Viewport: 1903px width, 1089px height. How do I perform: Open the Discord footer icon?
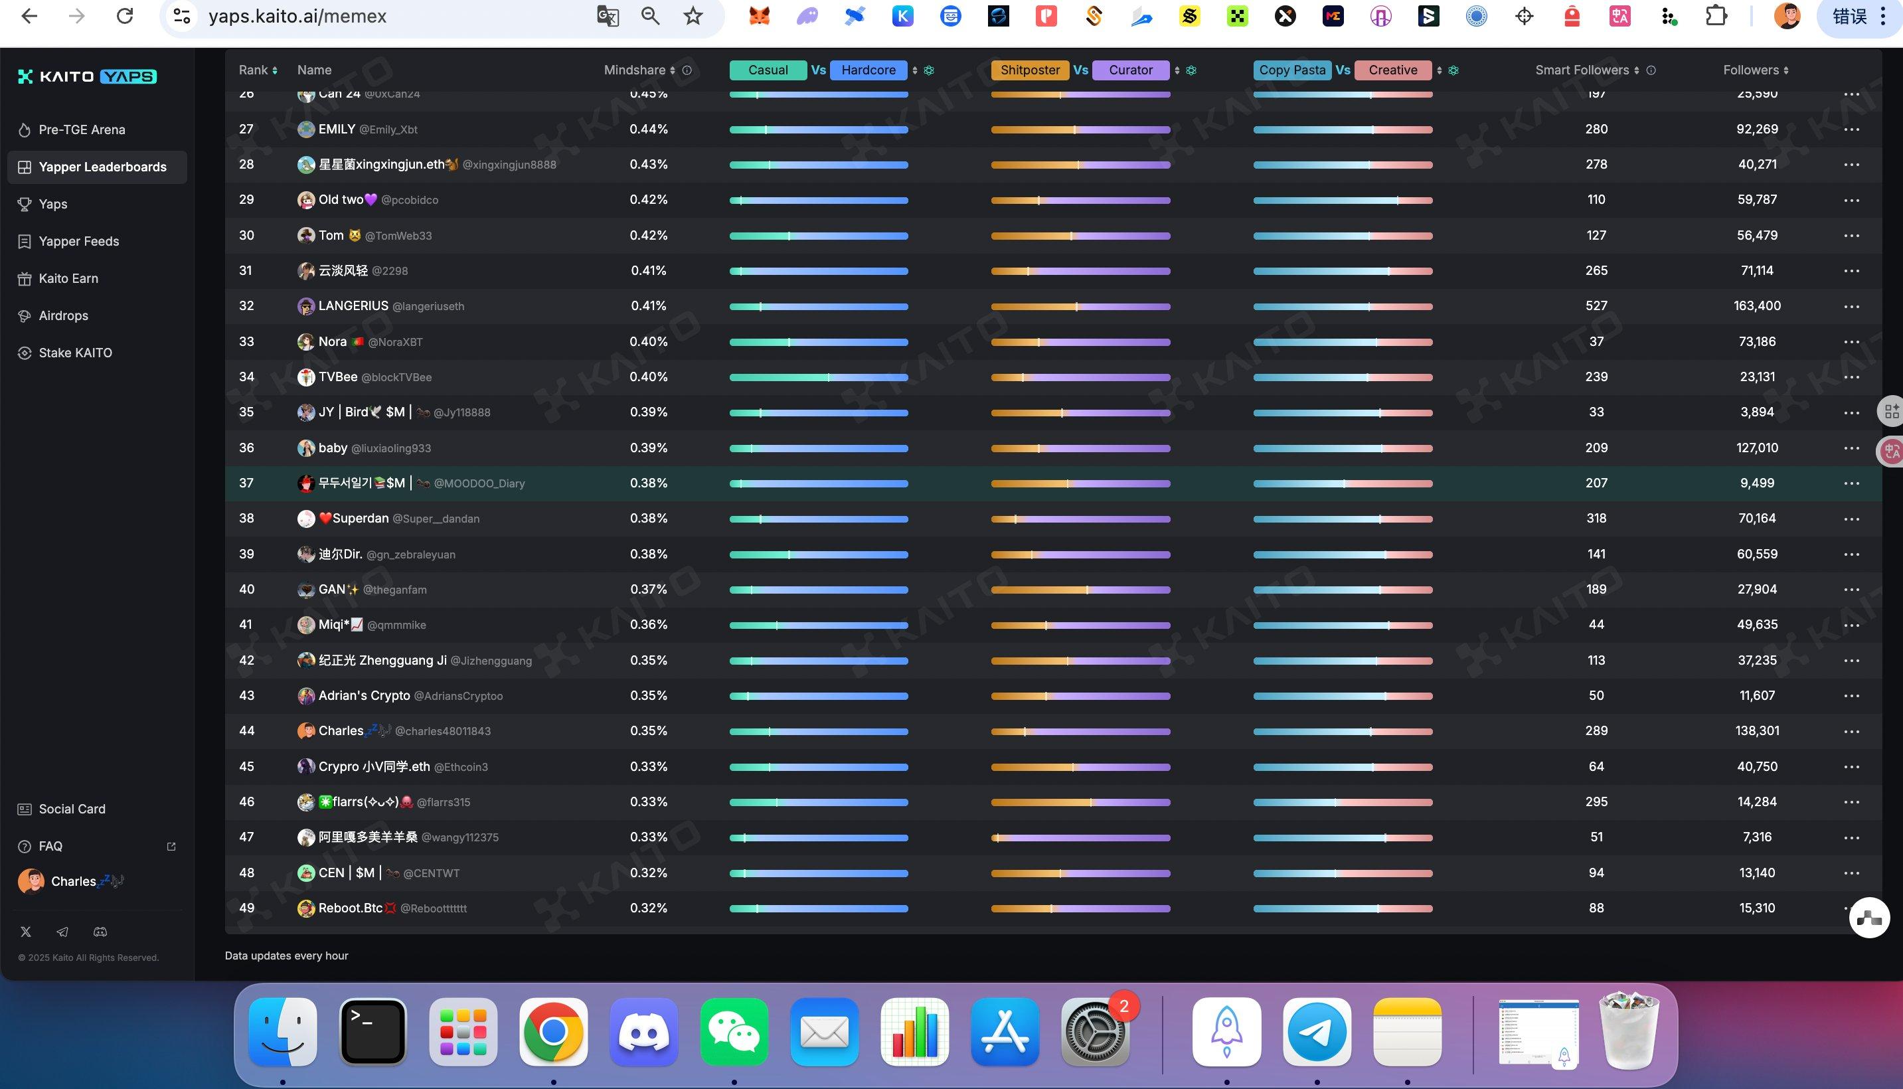(100, 932)
